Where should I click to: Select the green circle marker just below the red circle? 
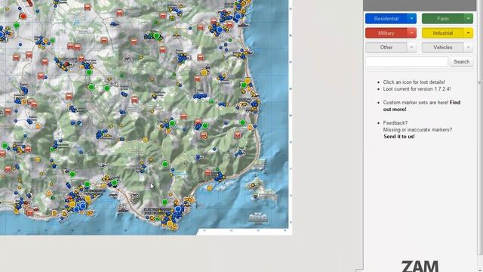[x=17, y=25]
